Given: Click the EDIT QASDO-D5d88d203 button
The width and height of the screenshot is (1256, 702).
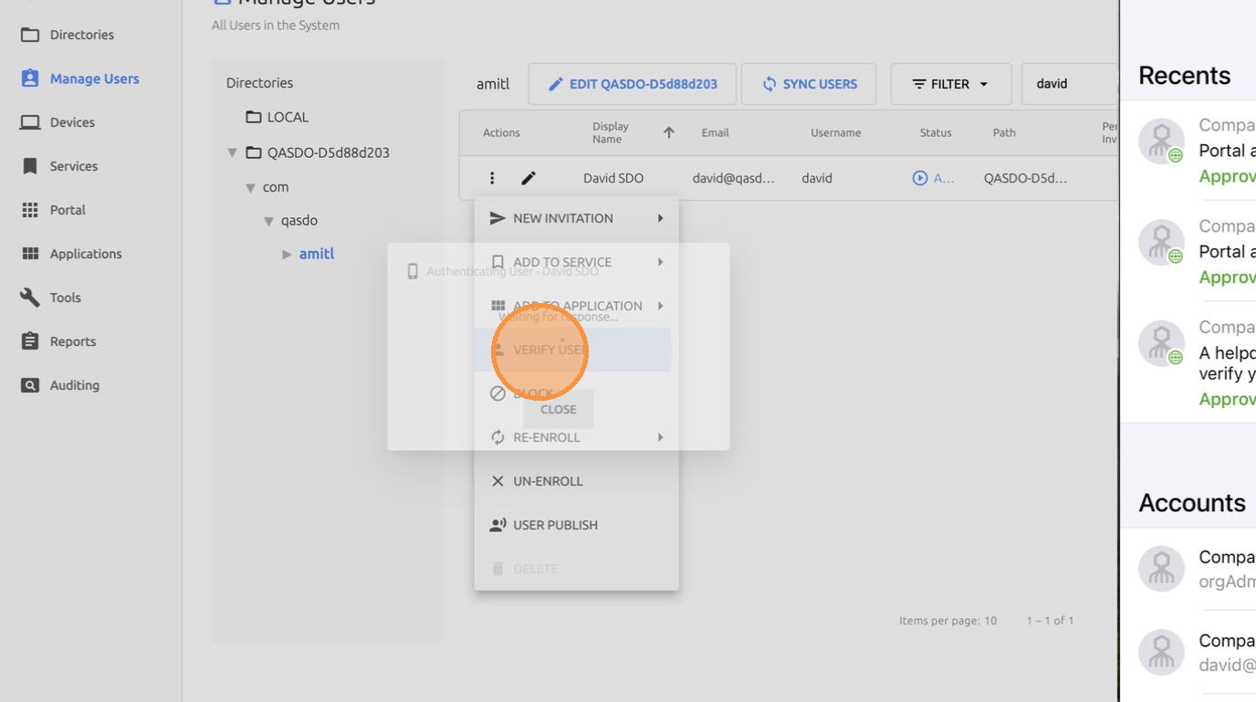Looking at the screenshot, I should [632, 84].
